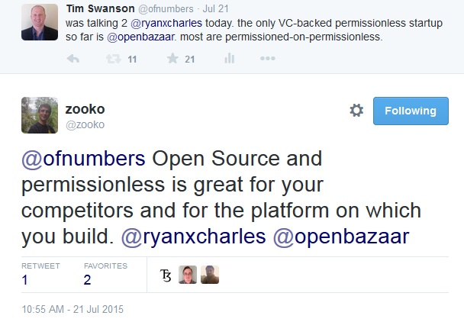Retweet Tim Swanson's tweet
Image resolution: width=464 pixels, height=322 pixels.
point(114,59)
